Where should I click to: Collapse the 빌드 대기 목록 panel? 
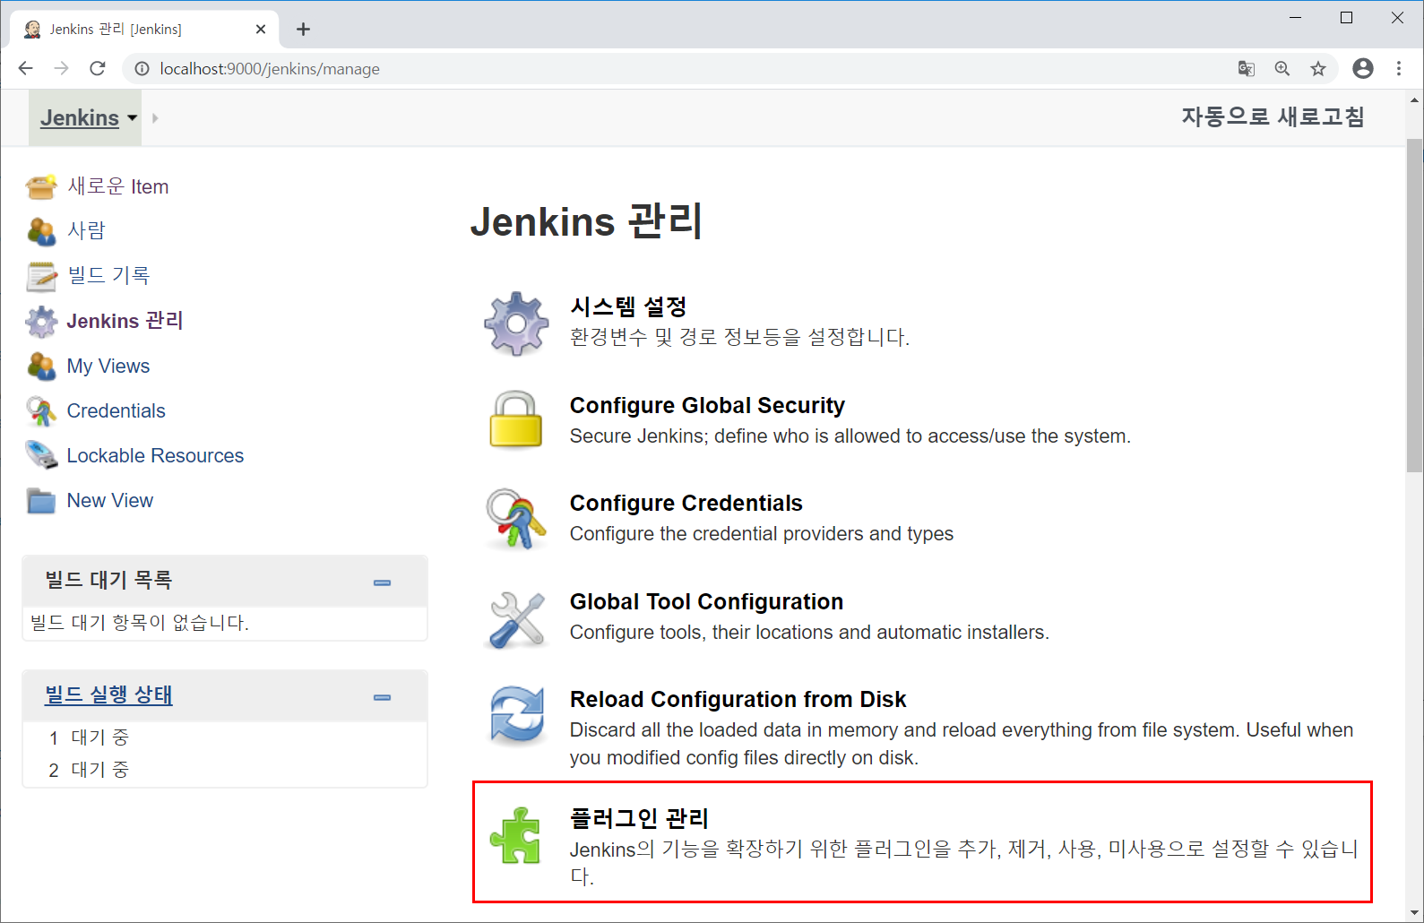tap(383, 582)
